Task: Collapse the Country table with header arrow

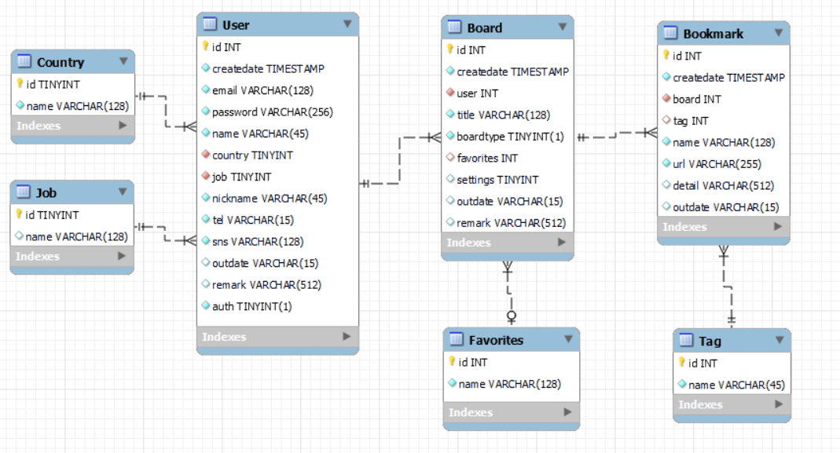Action: [x=123, y=61]
